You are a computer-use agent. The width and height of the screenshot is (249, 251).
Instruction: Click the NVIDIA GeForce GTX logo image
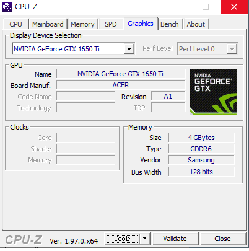[x=213, y=92]
